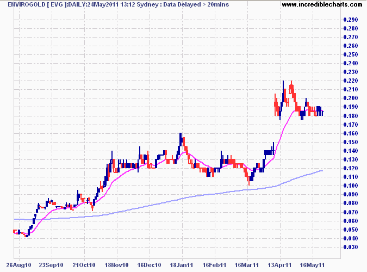Select the 0.220 price axis label
This screenshot has height=272, width=367.
(x=351, y=81)
